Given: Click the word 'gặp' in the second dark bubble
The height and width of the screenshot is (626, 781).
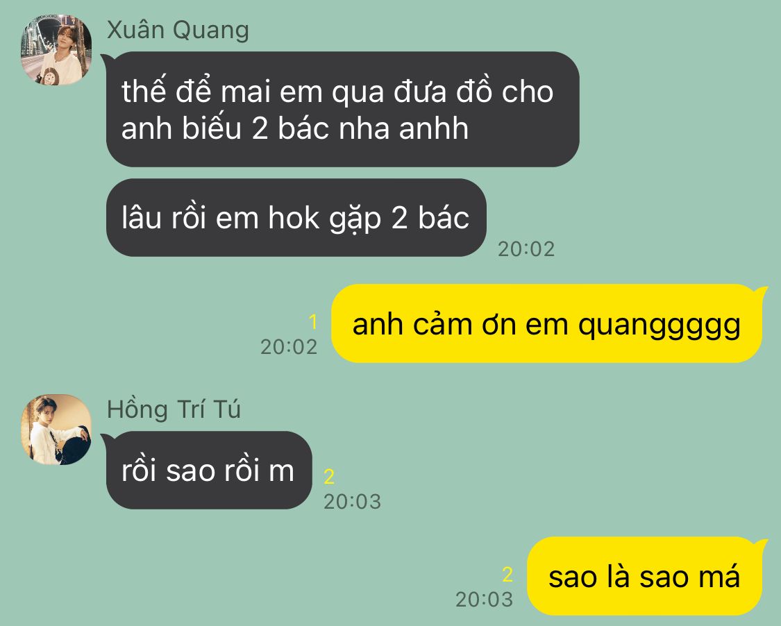Looking at the screenshot, I should 355,219.
